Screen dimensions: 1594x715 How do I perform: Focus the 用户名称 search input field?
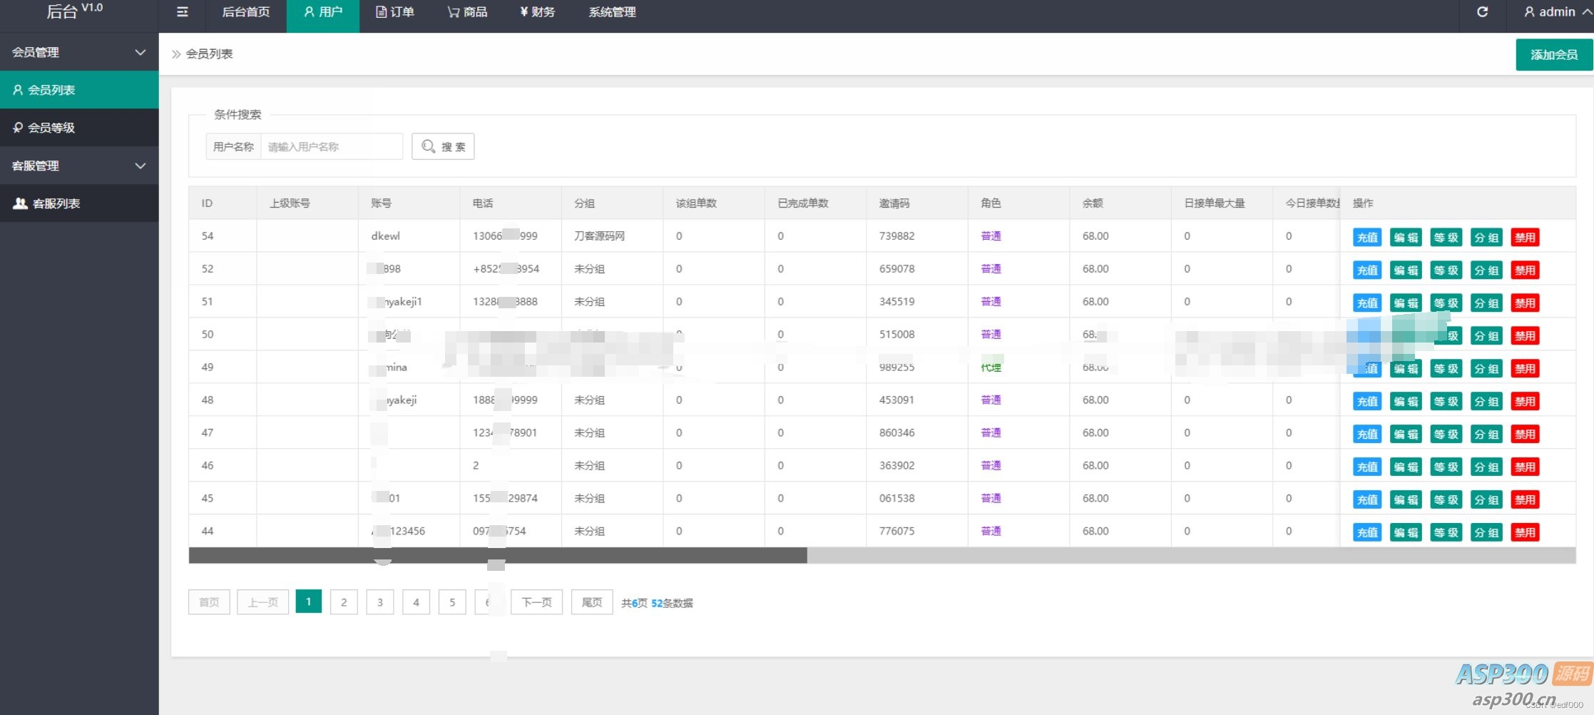331,146
